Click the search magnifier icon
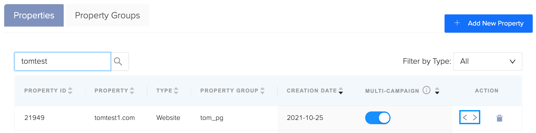Image resolution: width=536 pixels, height=133 pixels. (118, 61)
